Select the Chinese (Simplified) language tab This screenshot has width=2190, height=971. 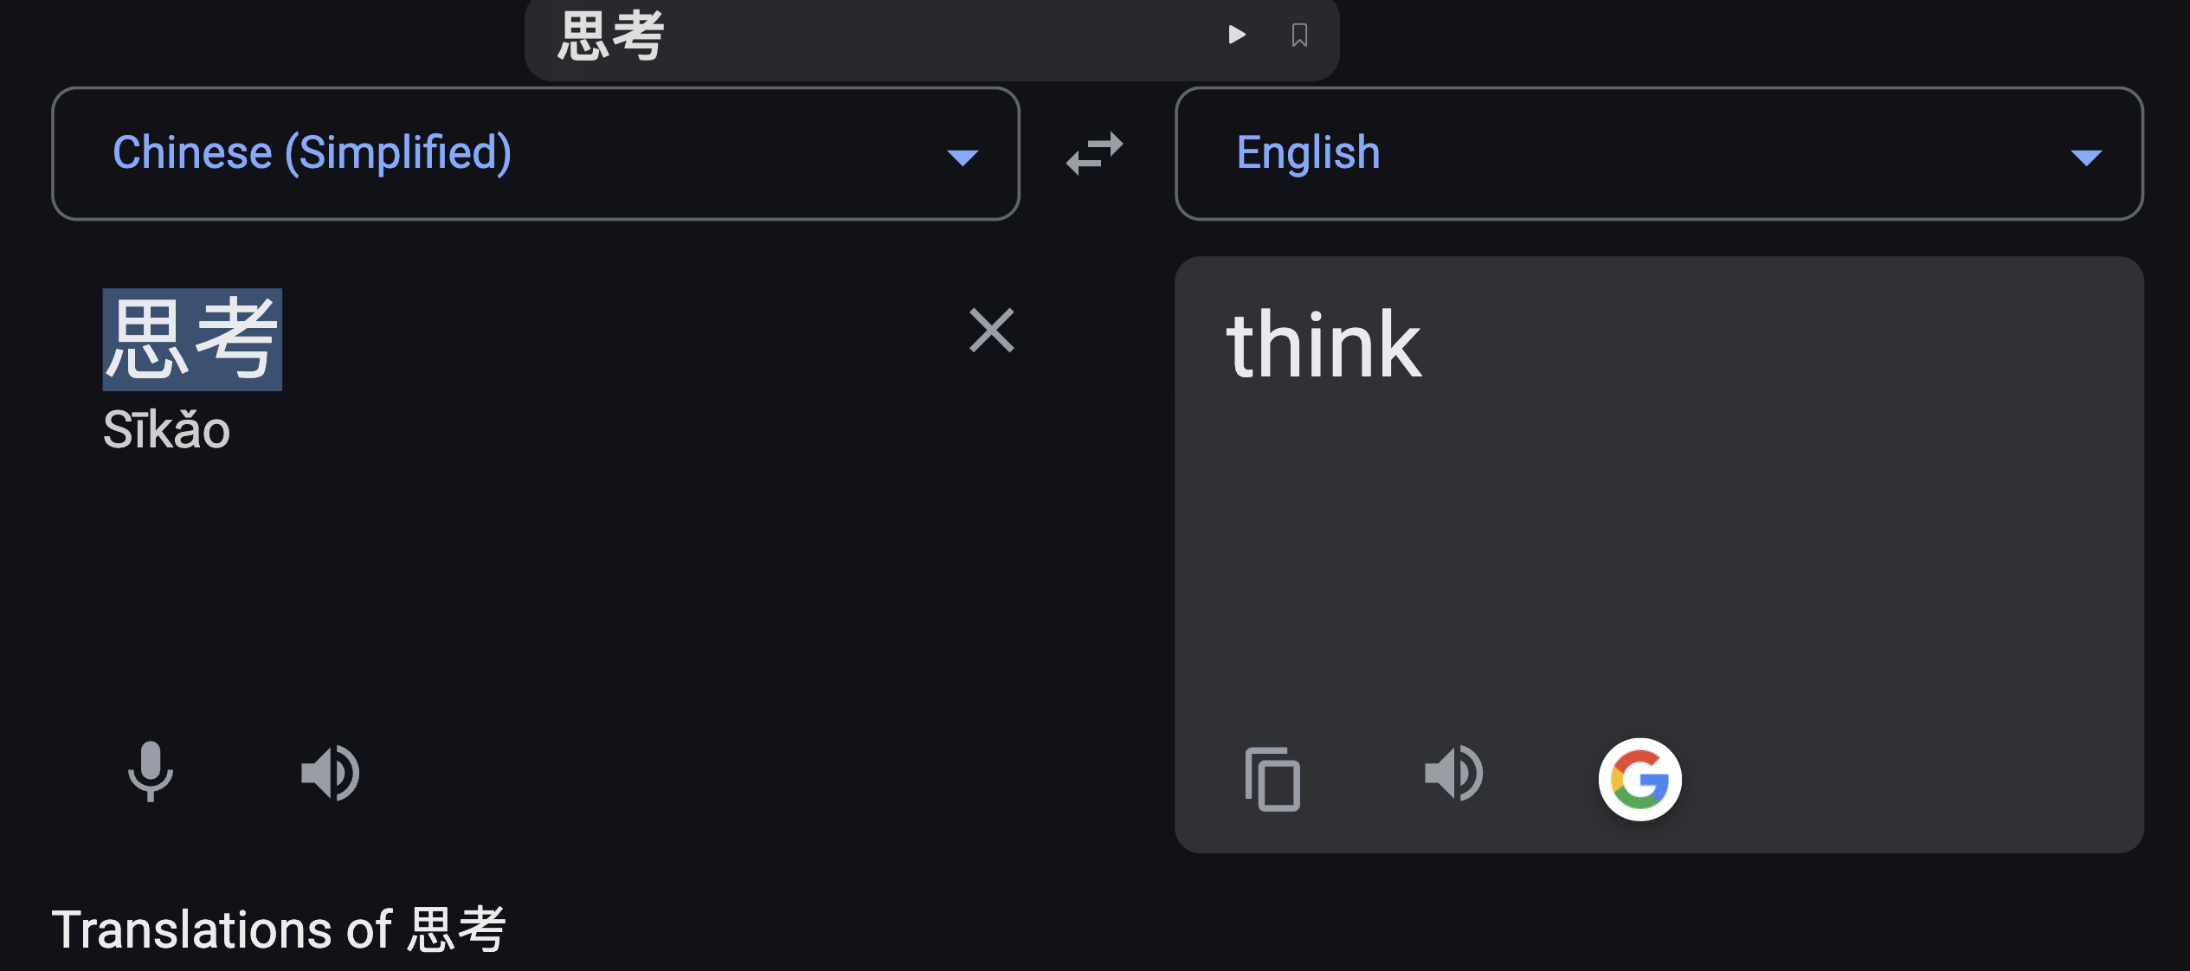pos(313,151)
